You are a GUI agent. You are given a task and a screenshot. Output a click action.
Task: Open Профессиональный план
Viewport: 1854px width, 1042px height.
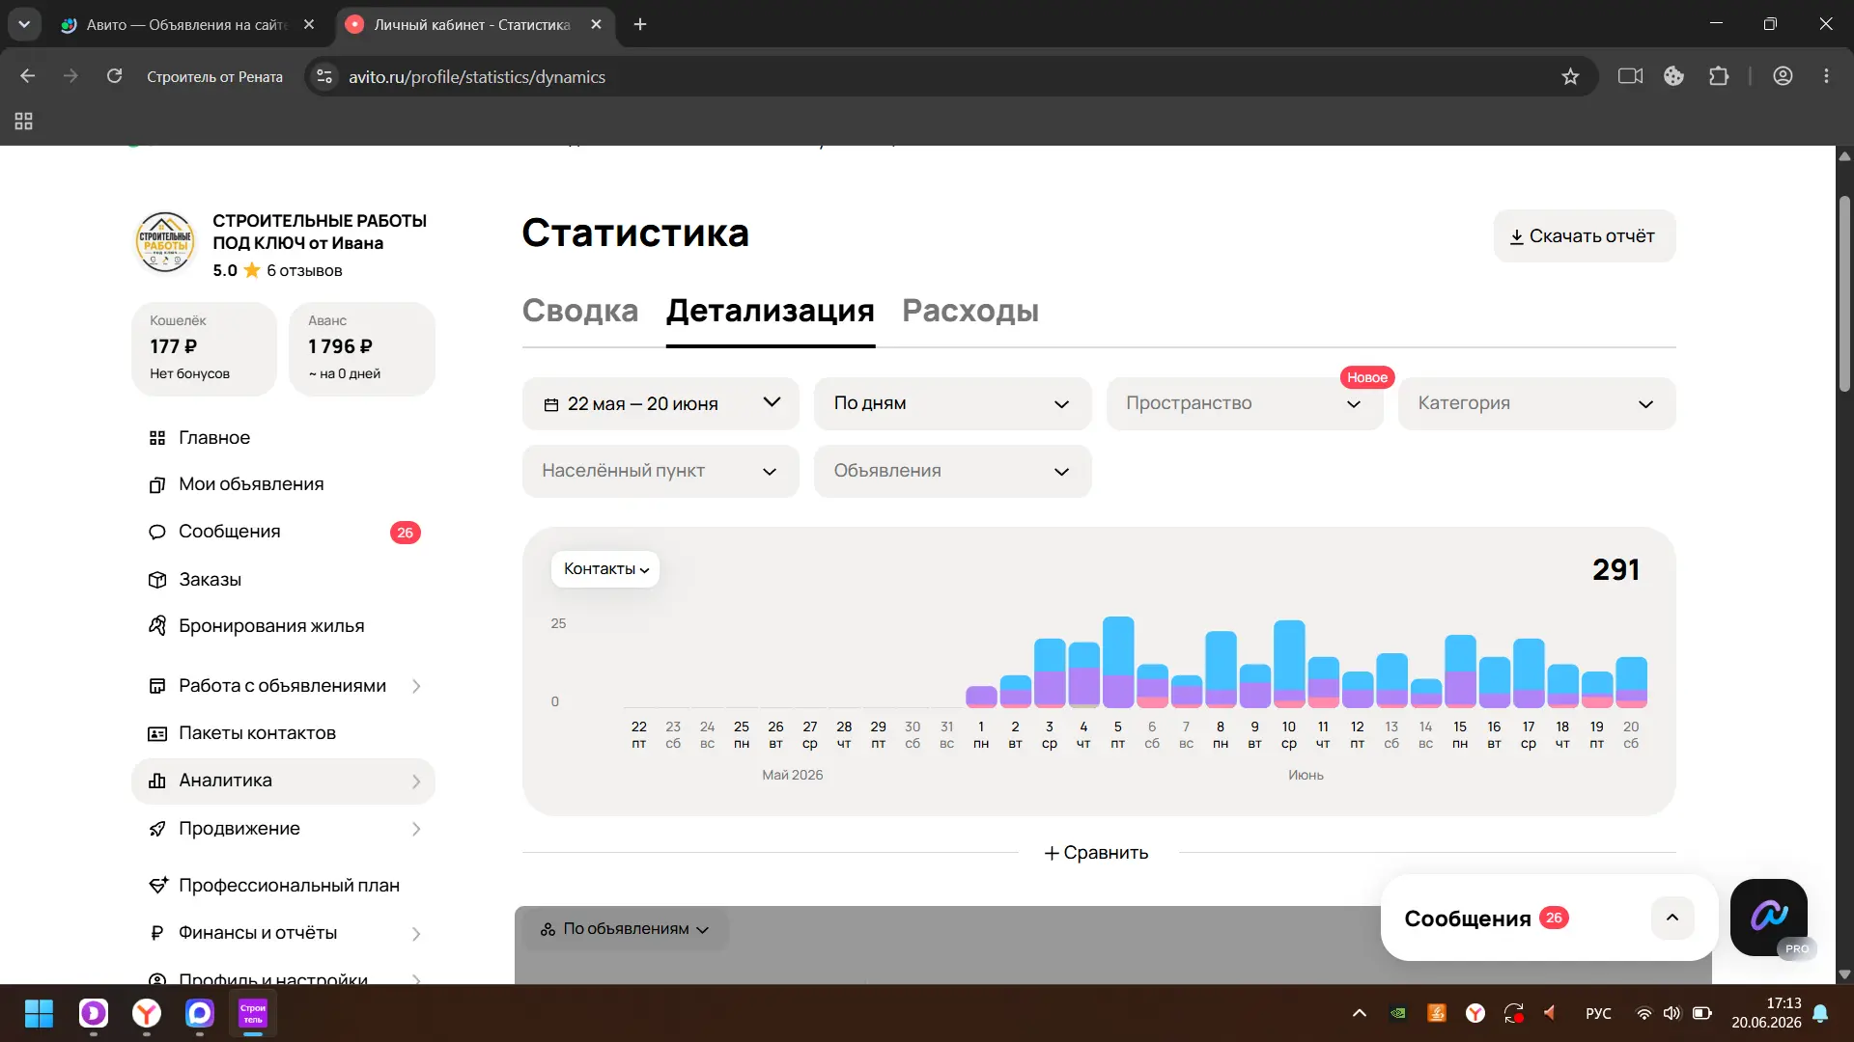pyautogui.click(x=289, y=886)
